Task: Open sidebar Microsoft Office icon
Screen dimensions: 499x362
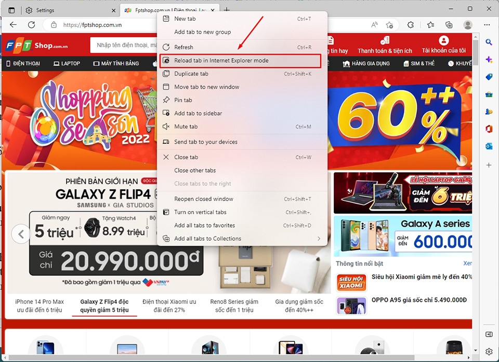Action: pyautogui.click(x=489, y=129)
